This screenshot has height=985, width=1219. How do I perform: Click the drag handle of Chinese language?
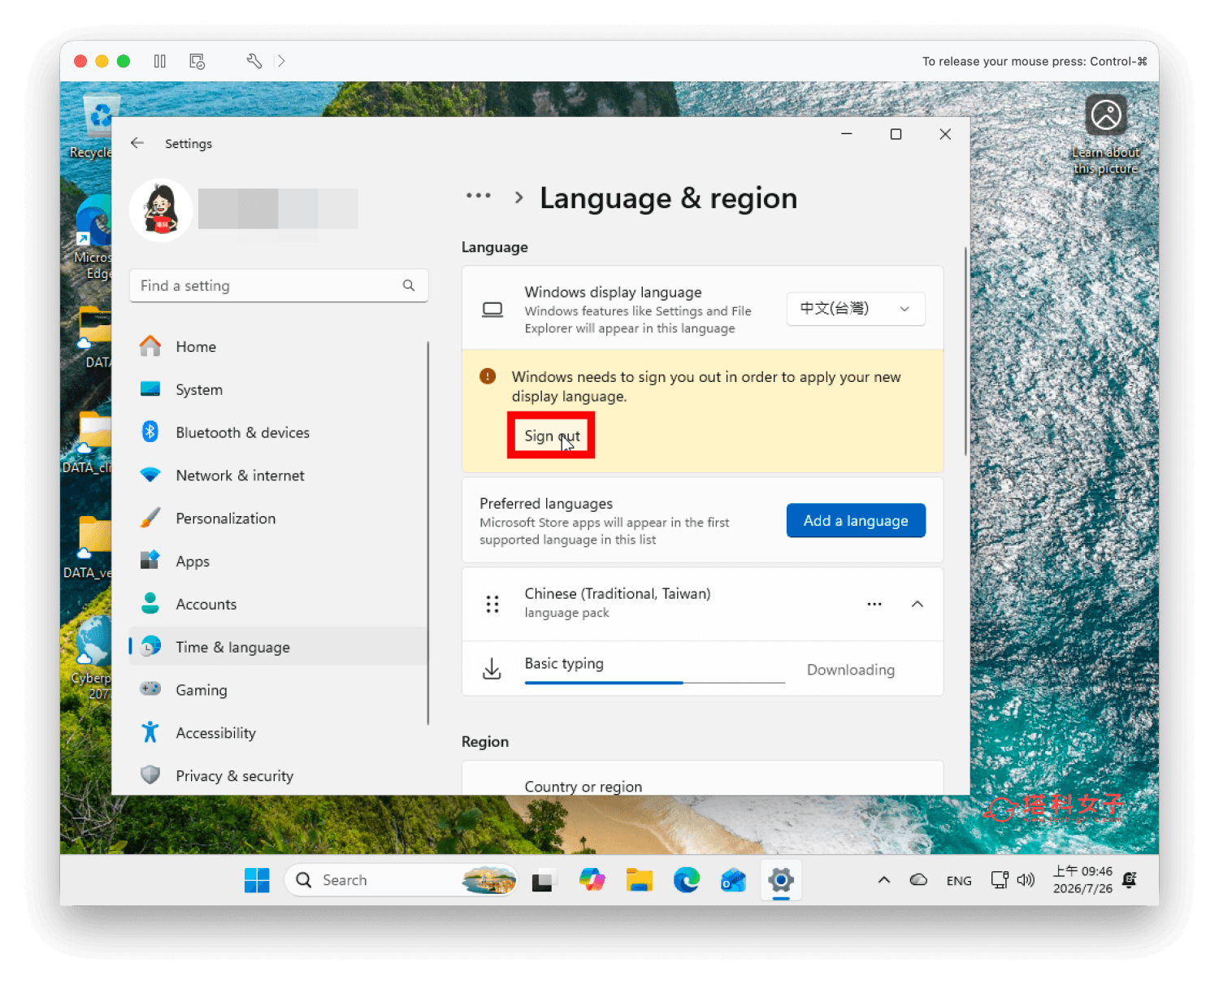tap(492, 604)
